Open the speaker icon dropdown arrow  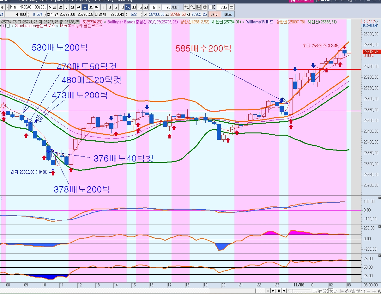(6, 7)
